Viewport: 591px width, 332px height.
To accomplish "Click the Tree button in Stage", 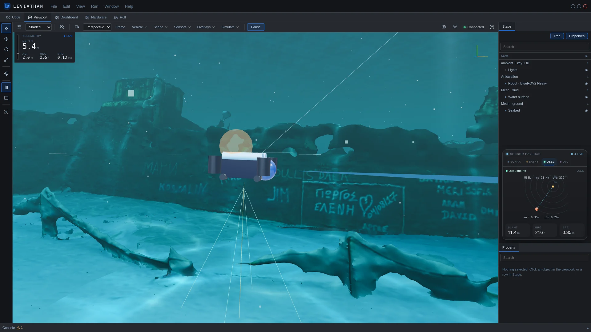I will (557, 36).
